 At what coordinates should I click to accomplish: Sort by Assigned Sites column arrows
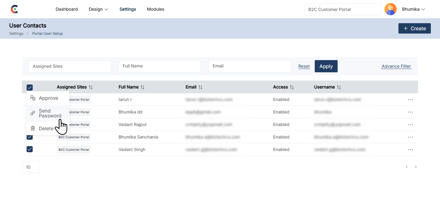pyautogui.click(x=91, y=87)
